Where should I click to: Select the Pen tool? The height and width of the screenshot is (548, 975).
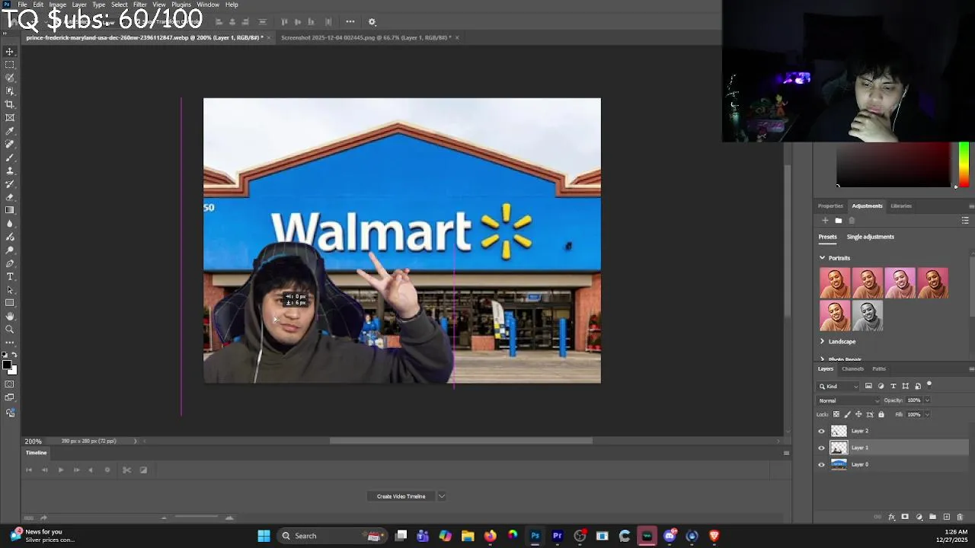(x=10, y=263)
